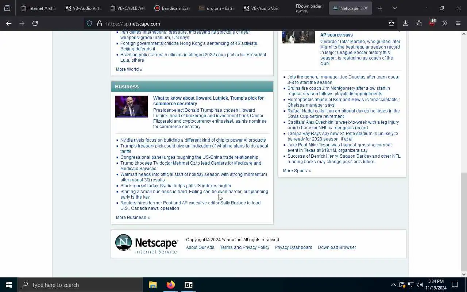The image size is (467, 292).
Task: Open Howard Lutnick commerce secretary headline
Action: [x=208, y=101]
